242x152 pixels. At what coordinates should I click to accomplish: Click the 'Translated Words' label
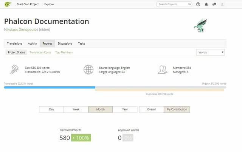(x=70, y=130)
